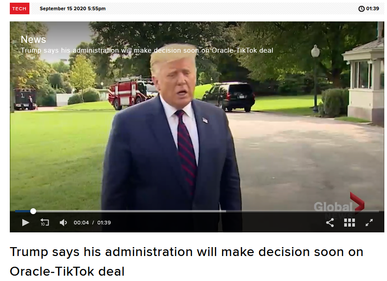Image resolution: width=387 pixels, height=281 pixels.
Task: Open the more videos grid icon
Action: click(350, 223)
